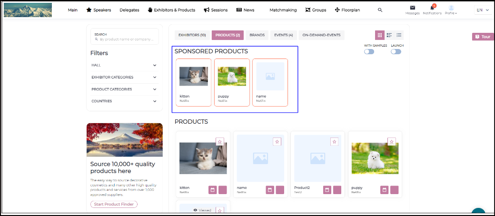Favorite the name product with star
The image size is (495, 216).
pyautogui.click(x=277, y=142)
